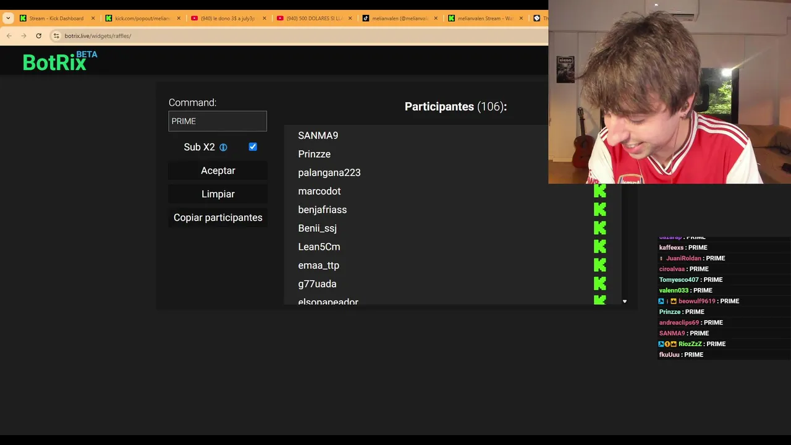Screen dimensions: 791x445
Task: Toggle the Sub X2 checkbox
Action: (253, 147)
